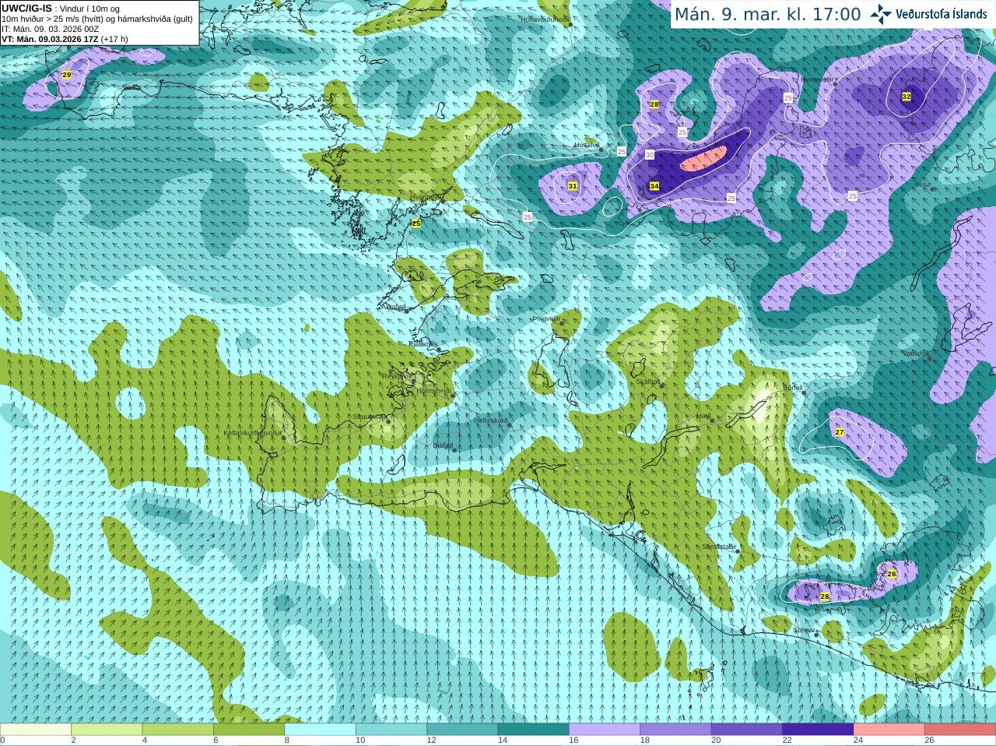996x746 pixels.
Task: Click the Steinar station label
Action: (805, 630)
